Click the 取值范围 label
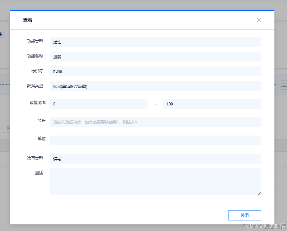The width and height of the screenshot is (287, 231). click(37, 102)
